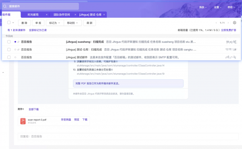Expand the 移动到 dropdown

click(73, 23)
